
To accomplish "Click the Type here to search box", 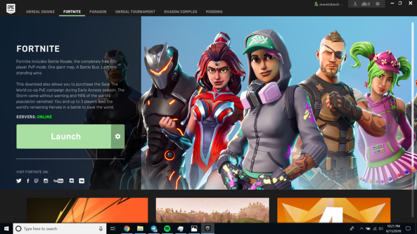I will [59, 229].
